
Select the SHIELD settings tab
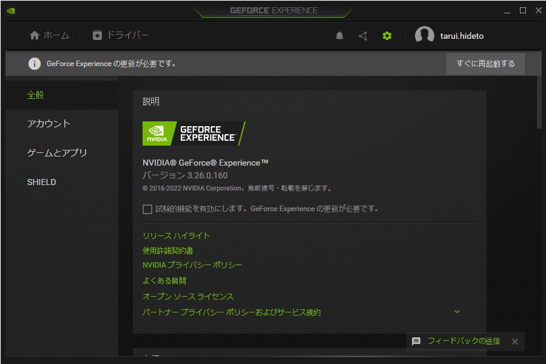(x=41, y=181)
